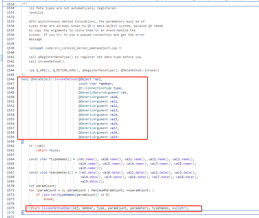Click '\li Meta types are not automatically registered.'
The image size is (259, 218).
[73, 8]
